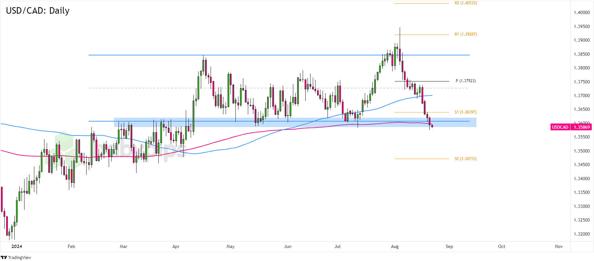
Task: Click the Nov label on time axis
Action: 559,246
